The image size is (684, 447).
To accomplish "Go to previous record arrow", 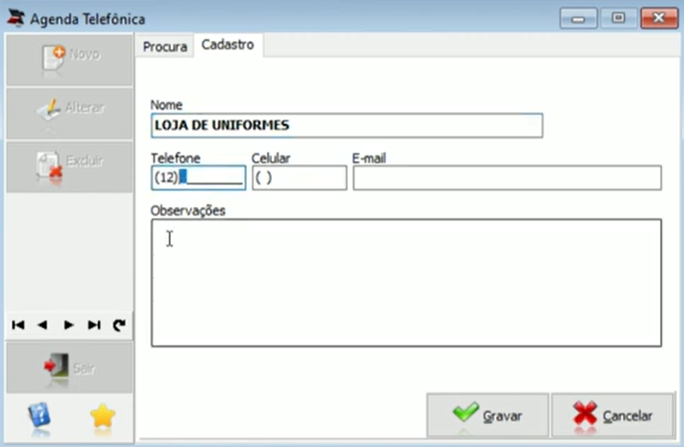I will tap(43, 325).
